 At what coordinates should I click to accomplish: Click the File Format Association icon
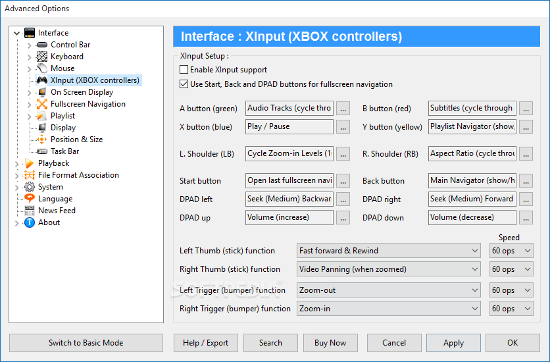click(x=30, y=175)
